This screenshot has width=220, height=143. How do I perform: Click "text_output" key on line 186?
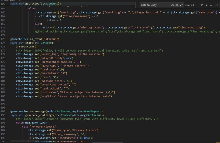(51, 88)
